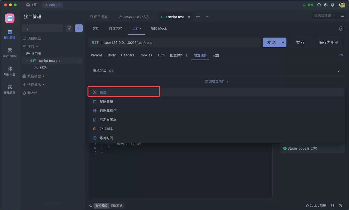Click the sidebar search field
Image resolution: width=349 pixels, height=210 pixels.
point(43,28)
